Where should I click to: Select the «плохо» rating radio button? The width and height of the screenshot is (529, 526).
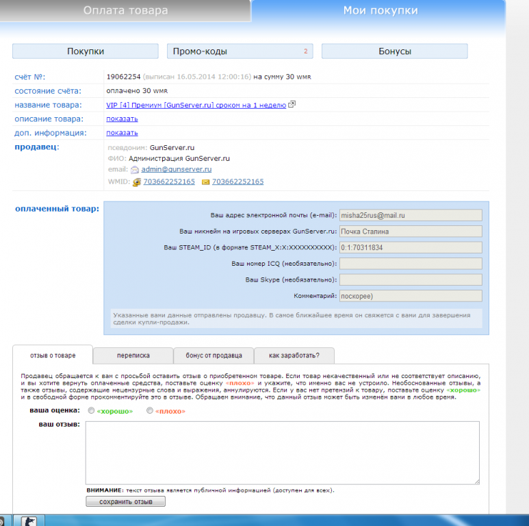point(150,411)
